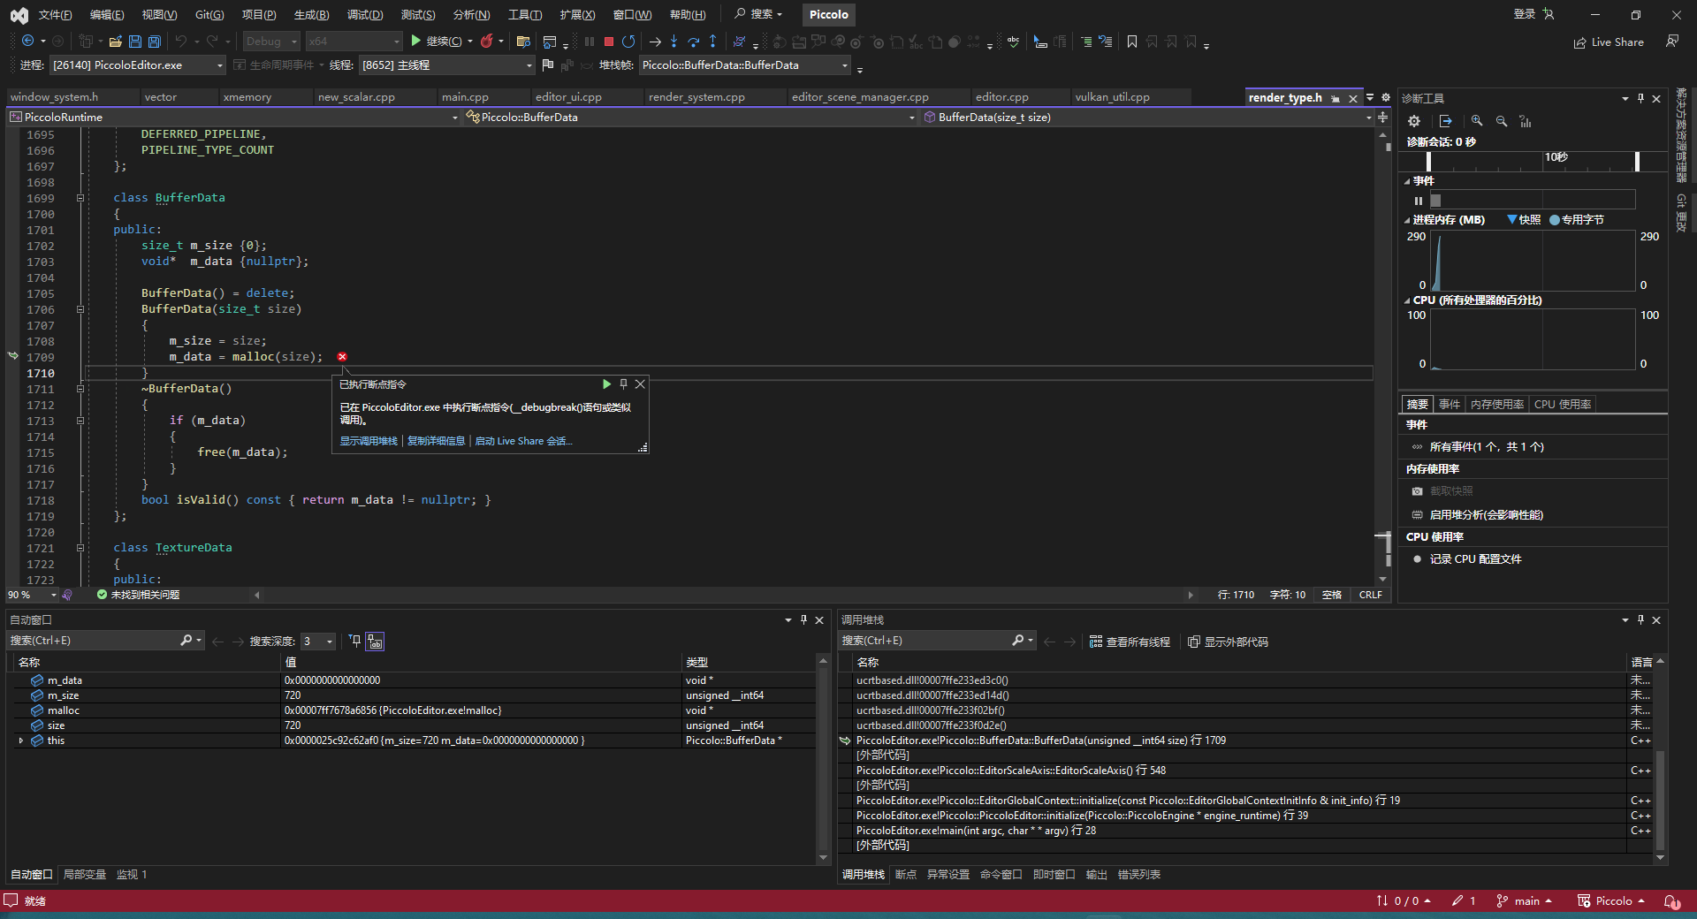Viewport: 1697px width, 919px height.
Task: Open the debug menu 调试(D)
Action: coord(365,14)
